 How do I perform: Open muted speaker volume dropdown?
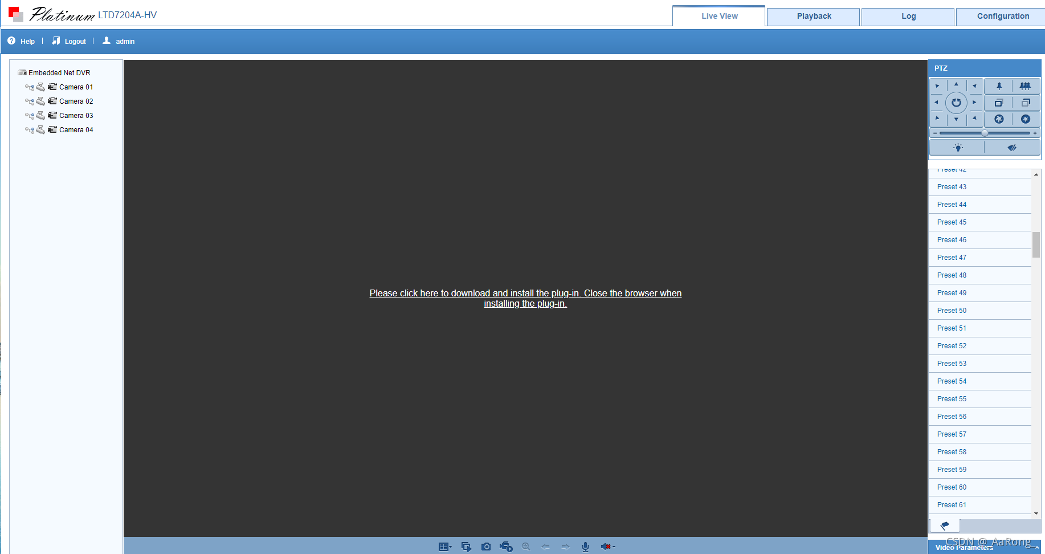pyautogui.click(x=608, y=547)
